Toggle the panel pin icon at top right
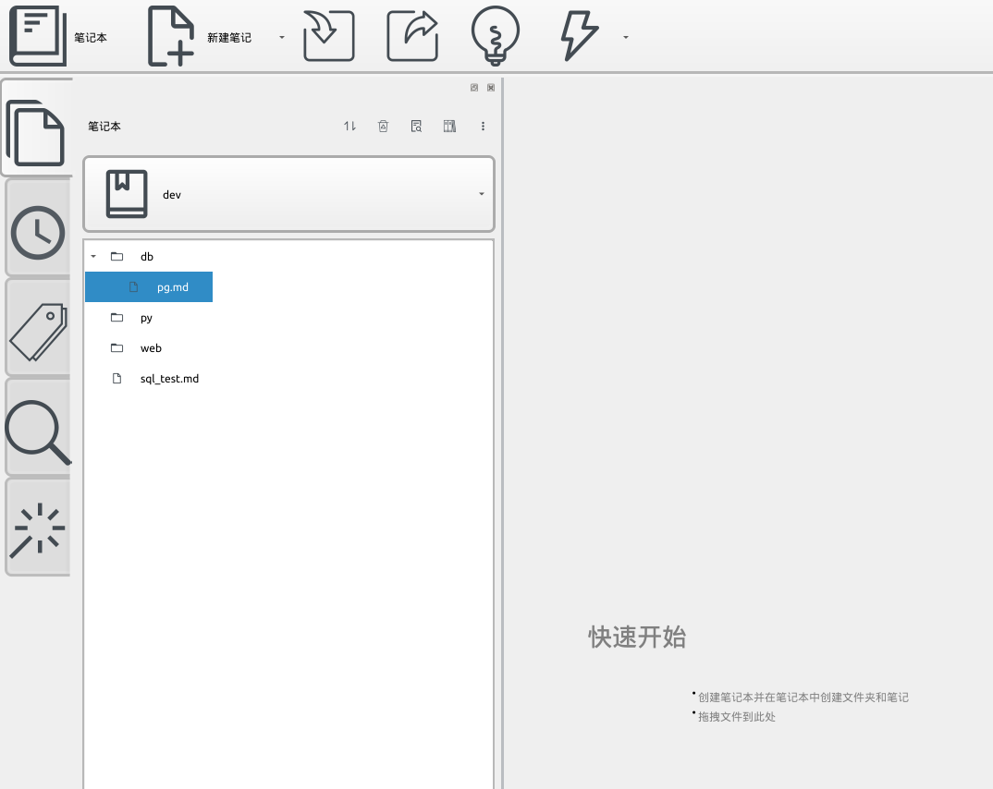 coord(473,87)
